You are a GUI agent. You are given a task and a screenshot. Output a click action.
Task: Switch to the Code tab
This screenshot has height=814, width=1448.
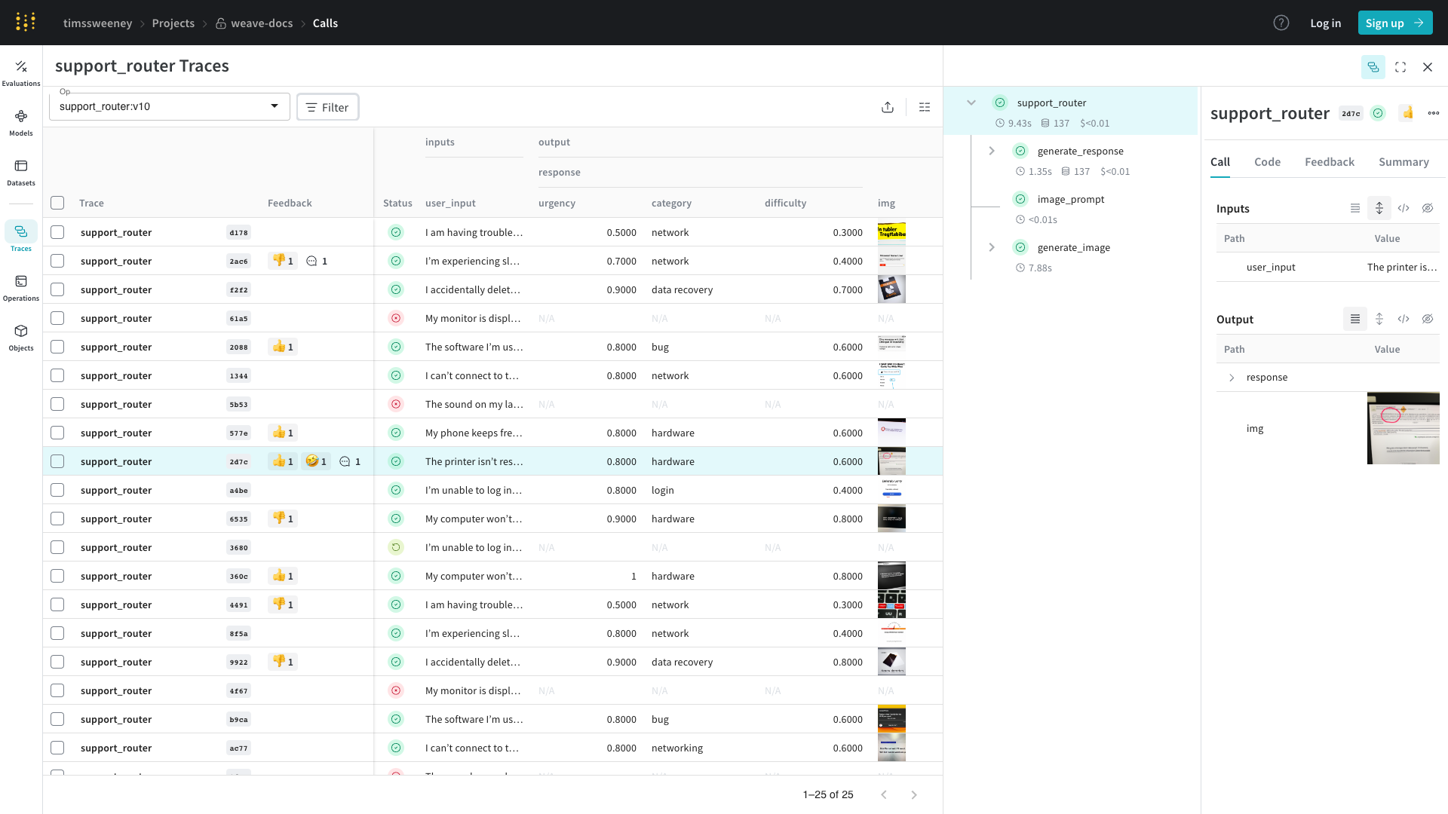(x=1267, y=161)
